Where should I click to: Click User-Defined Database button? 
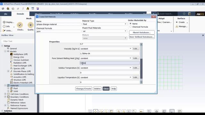click(142, 37)
